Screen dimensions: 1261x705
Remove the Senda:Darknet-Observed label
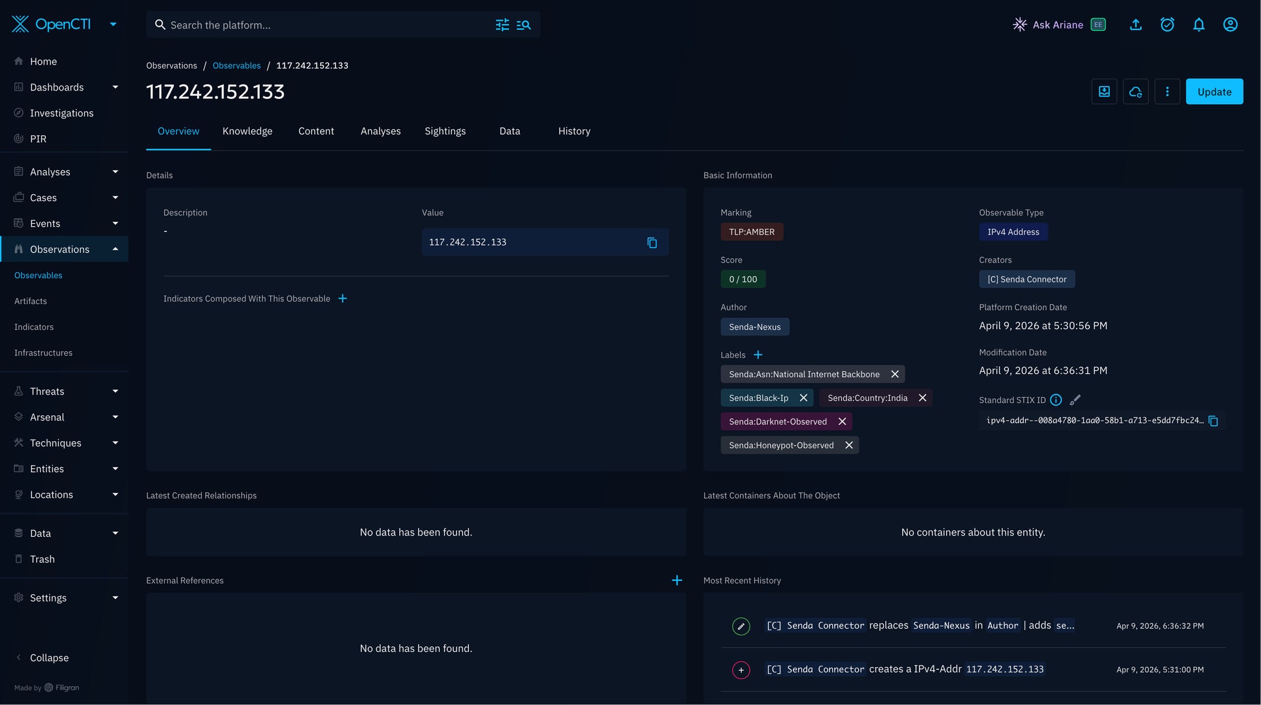[842, 422]
